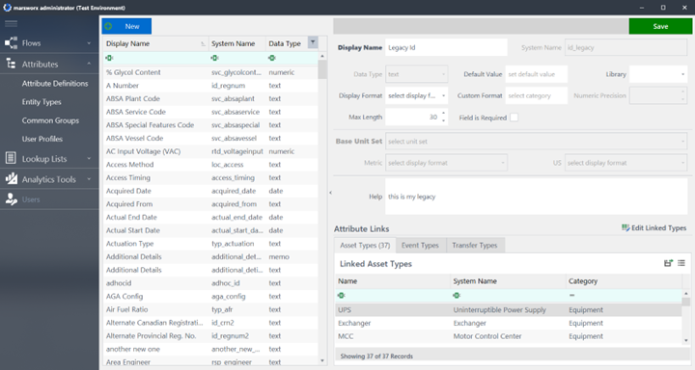Click the filter icon under Data Type column
Image resolution: width=695 pixels, height=370 pixels.
272,58
